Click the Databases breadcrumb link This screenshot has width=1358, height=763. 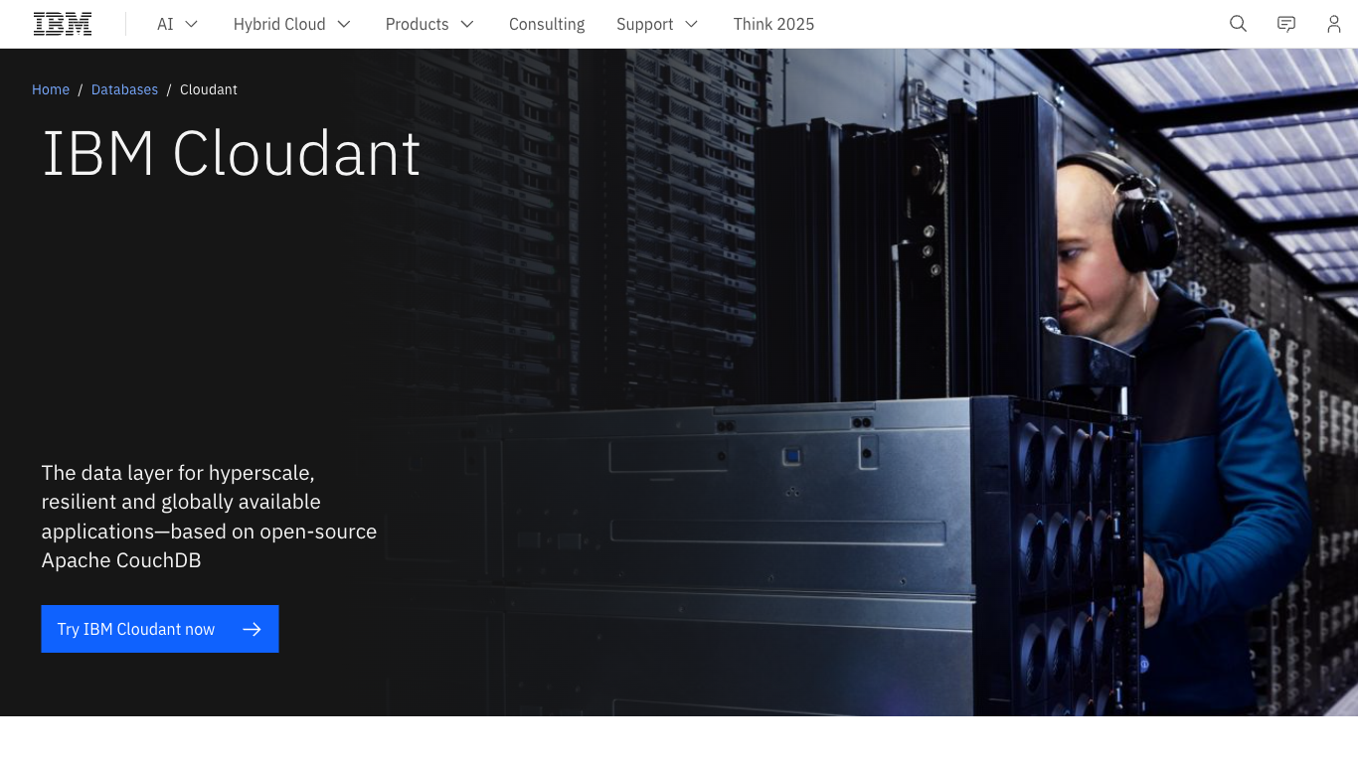[124, 89]
